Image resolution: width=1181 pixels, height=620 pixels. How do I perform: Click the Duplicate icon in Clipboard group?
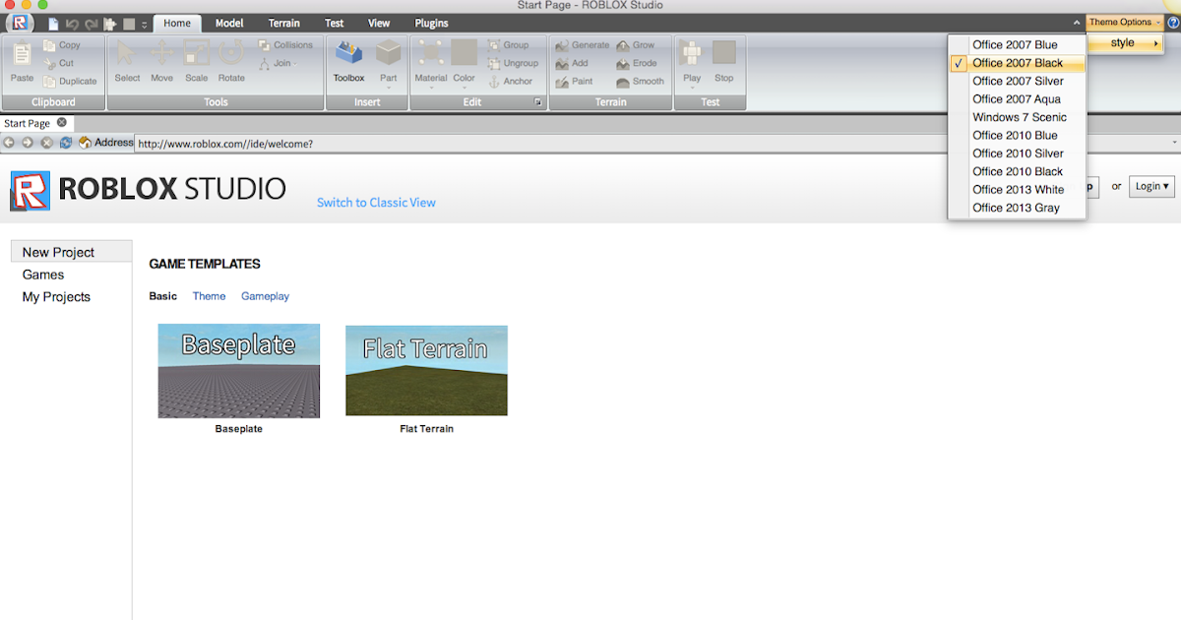coord(49,82)
